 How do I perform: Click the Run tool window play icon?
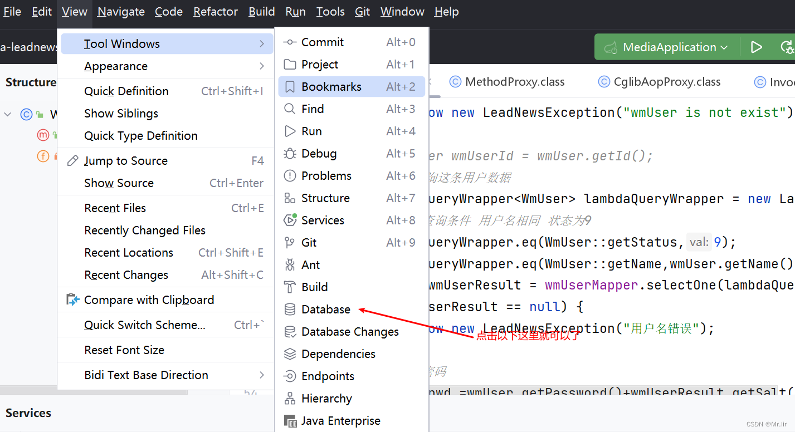290,131
